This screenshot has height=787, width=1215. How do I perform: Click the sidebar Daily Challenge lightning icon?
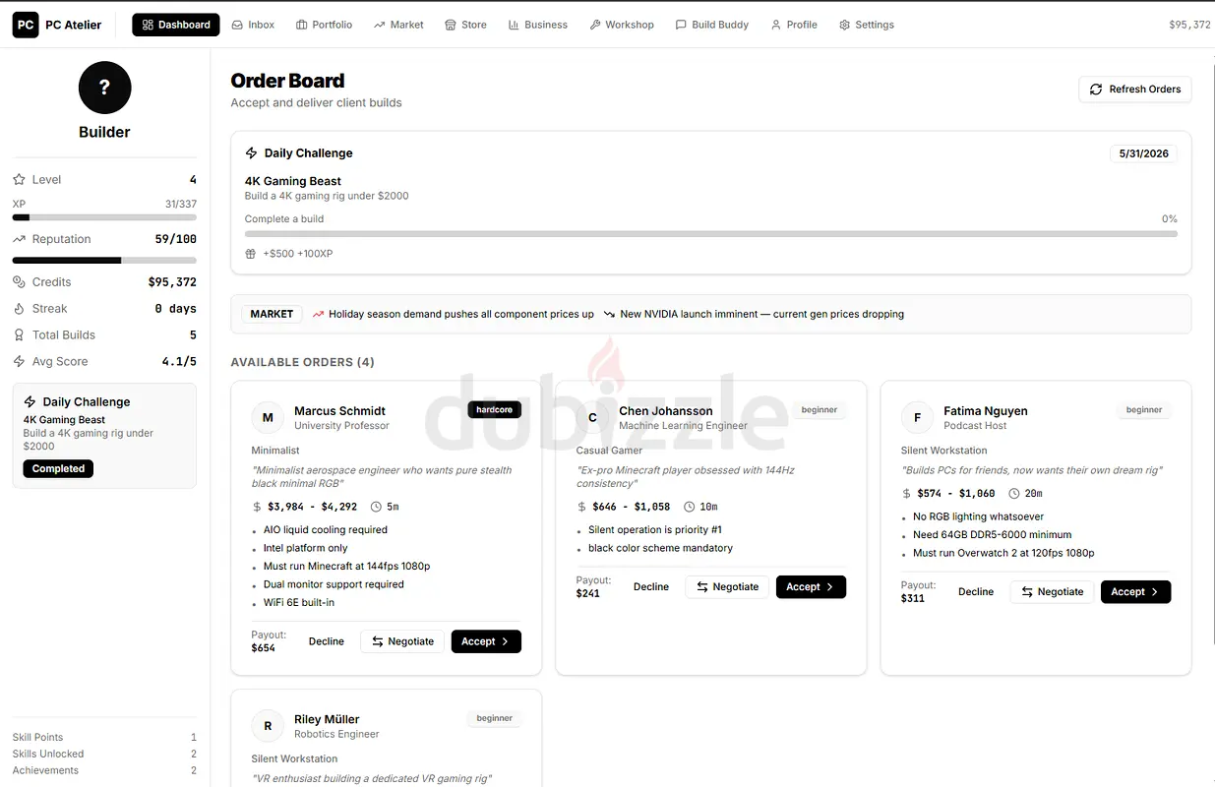click(30, 402)
